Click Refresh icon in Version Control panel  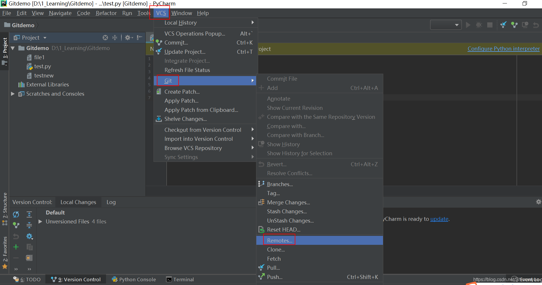pos(16,214)
